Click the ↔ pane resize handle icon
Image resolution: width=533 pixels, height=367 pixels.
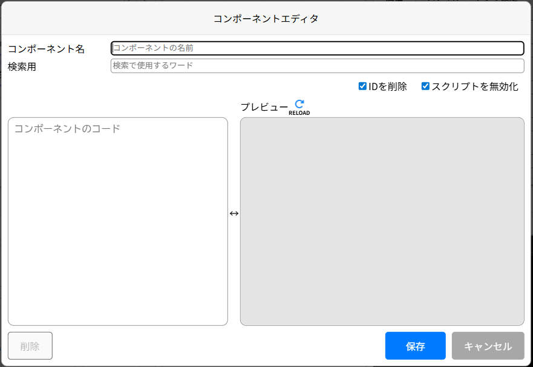click(234, 213)
